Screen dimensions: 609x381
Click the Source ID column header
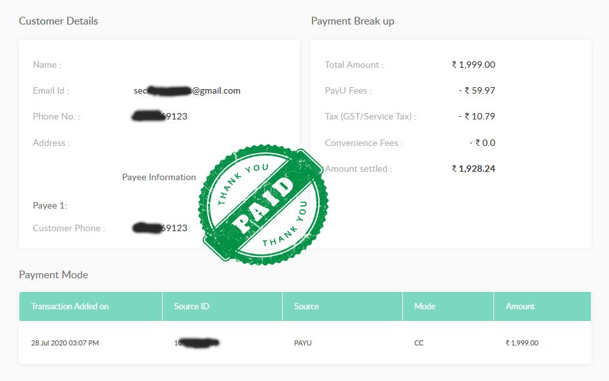coord(222,307)
